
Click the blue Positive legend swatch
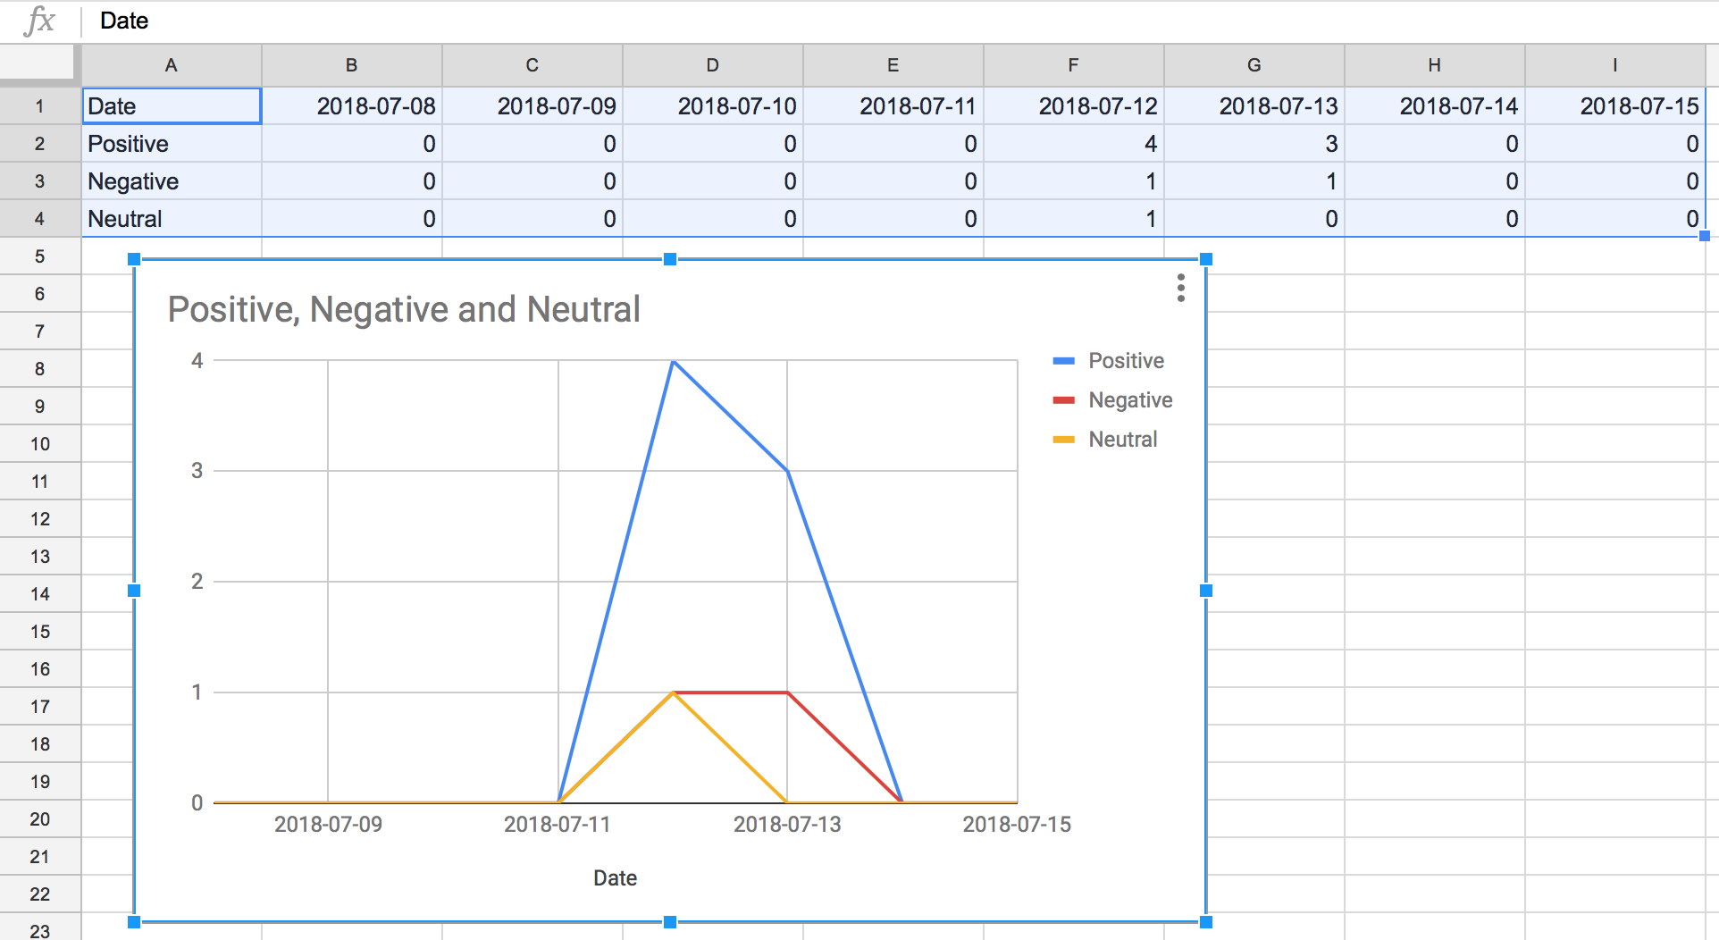1063,361
